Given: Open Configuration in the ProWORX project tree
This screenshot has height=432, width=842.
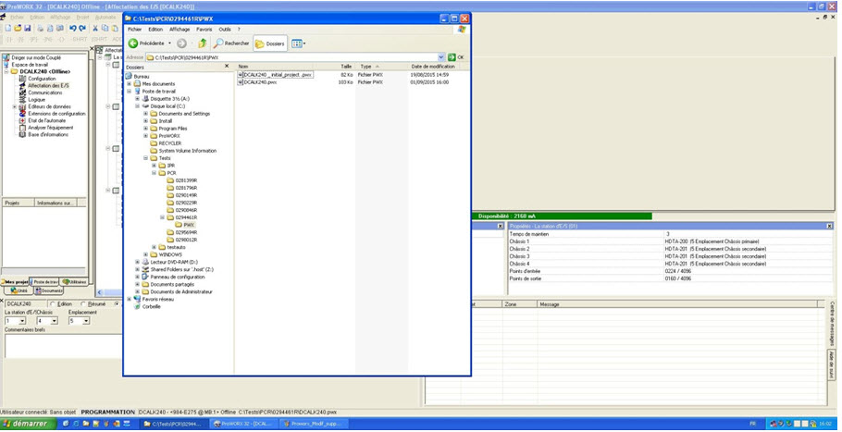Looking at the screenshot, I should coord(42,79).
